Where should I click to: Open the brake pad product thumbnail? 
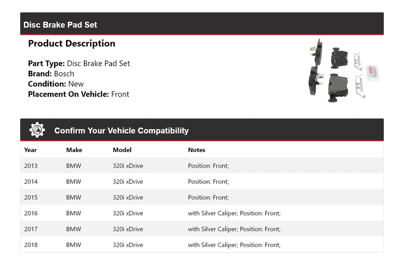click(343, 71)
